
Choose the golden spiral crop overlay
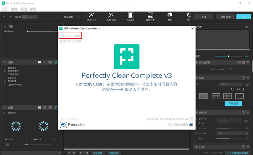tap(240, 96)
